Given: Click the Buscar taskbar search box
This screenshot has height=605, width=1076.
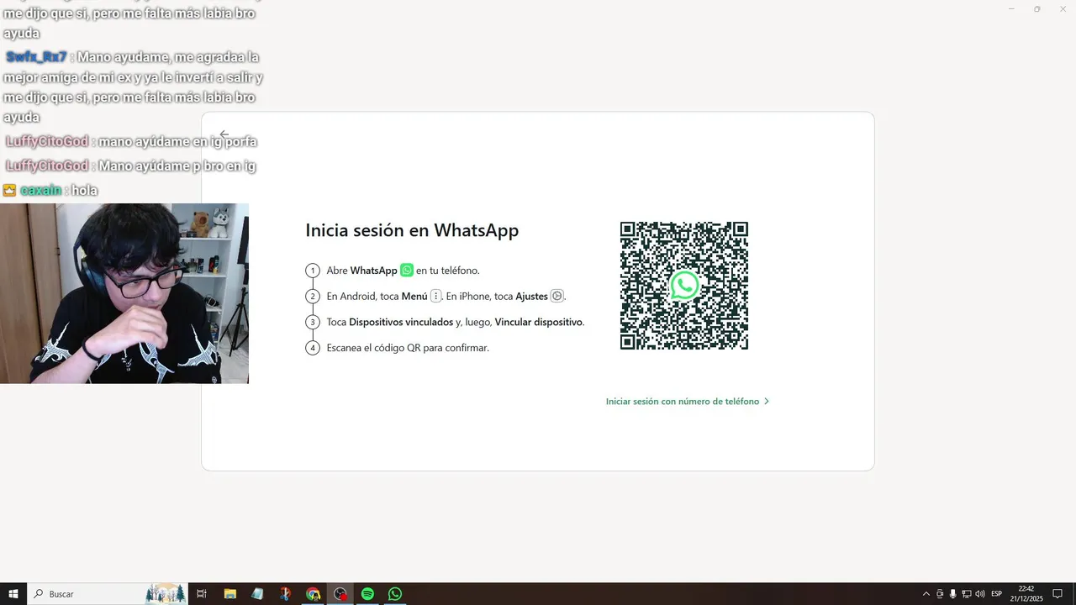Looking at the screenshot, I should click(108, 594).
